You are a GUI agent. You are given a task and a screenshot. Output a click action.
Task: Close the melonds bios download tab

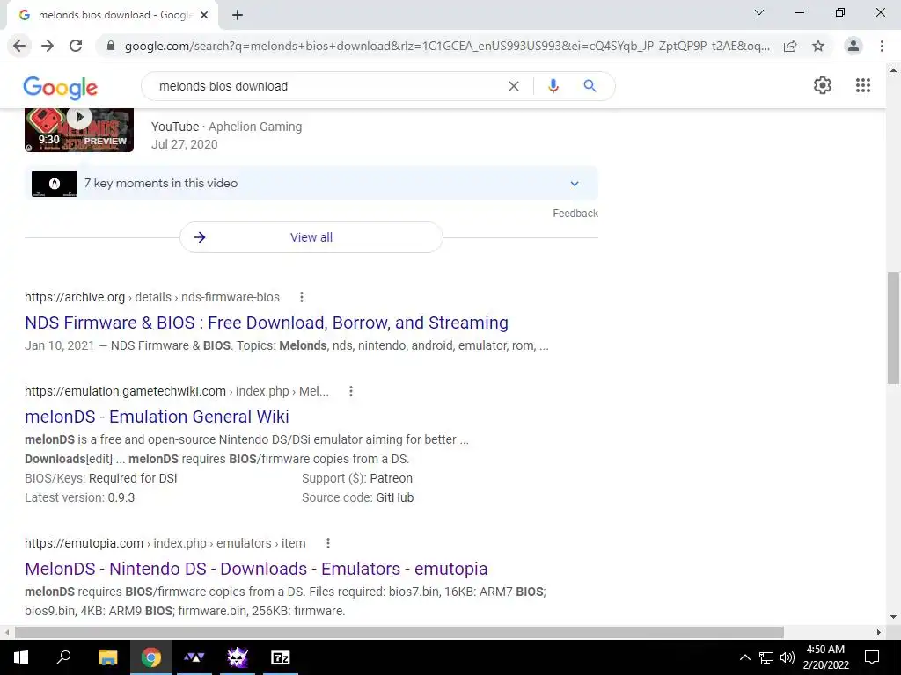[204, 16]
